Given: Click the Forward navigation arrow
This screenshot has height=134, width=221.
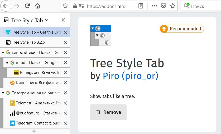Looking at the screenshot, I should click(x=17, y=6).
